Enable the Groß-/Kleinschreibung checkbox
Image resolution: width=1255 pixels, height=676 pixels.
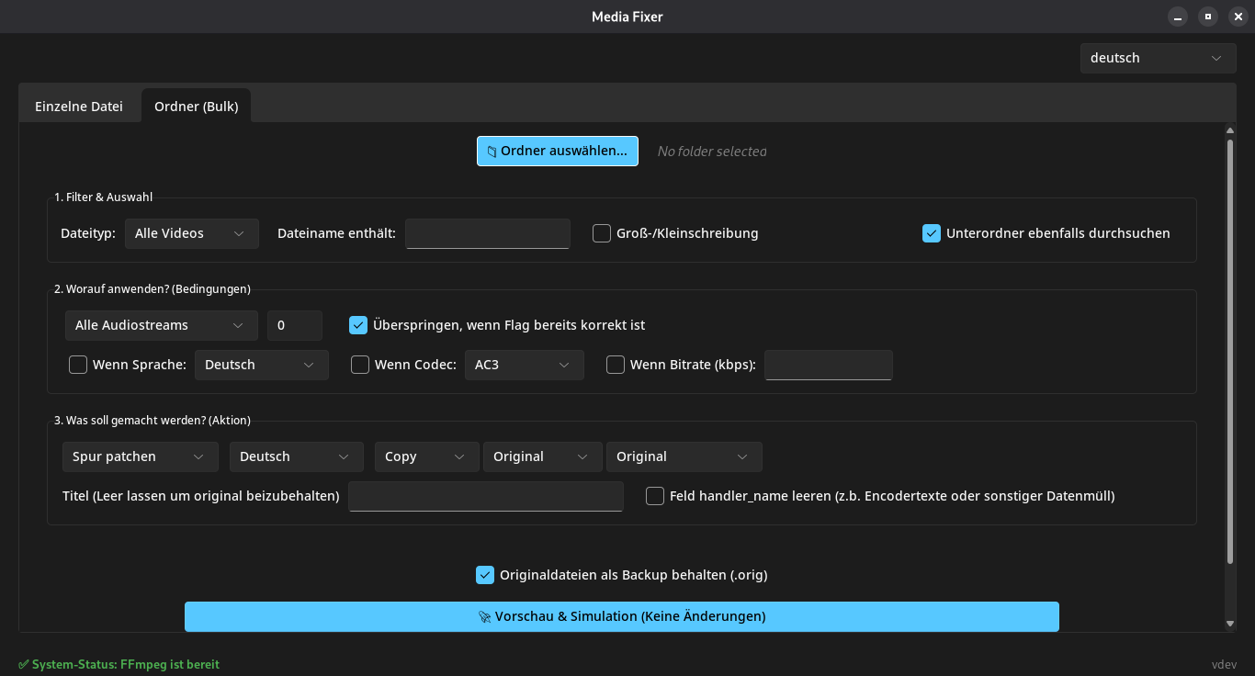(602, 233)
